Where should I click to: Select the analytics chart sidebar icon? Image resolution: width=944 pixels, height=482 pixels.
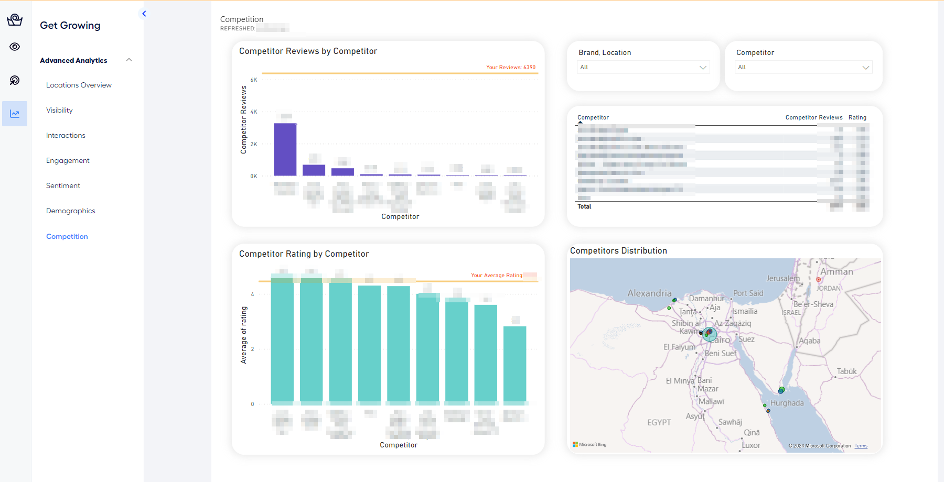coord(15,114)
